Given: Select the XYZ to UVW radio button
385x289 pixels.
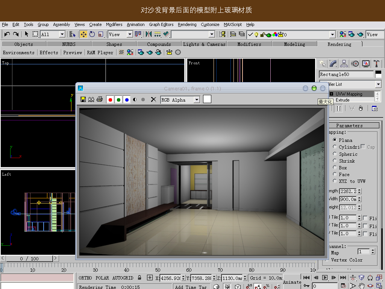Looking at the screenshot, I should coord(334,181).
